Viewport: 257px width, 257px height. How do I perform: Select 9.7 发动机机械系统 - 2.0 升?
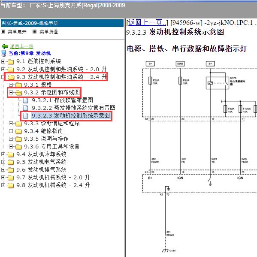53,177
